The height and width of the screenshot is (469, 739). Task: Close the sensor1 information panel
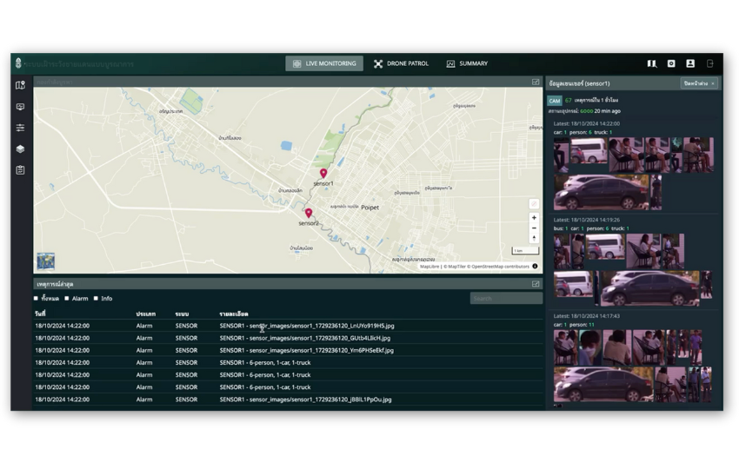pyautogui.click(x=699, y=83)
